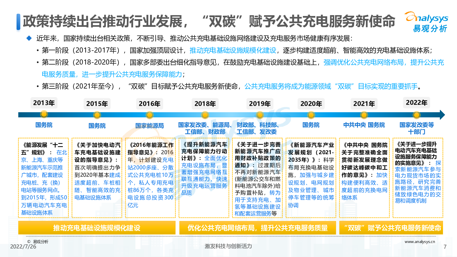Click the 《2016年能源工作指导意见》 box
The height and width of the screenshot is (257, 457).
click(x=151, y=178)
